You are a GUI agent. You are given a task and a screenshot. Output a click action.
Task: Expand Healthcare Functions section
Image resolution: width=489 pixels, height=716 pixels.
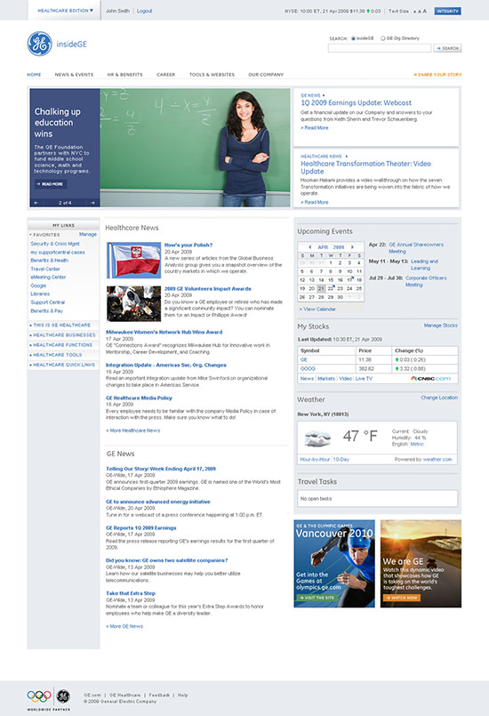[62, 345]
